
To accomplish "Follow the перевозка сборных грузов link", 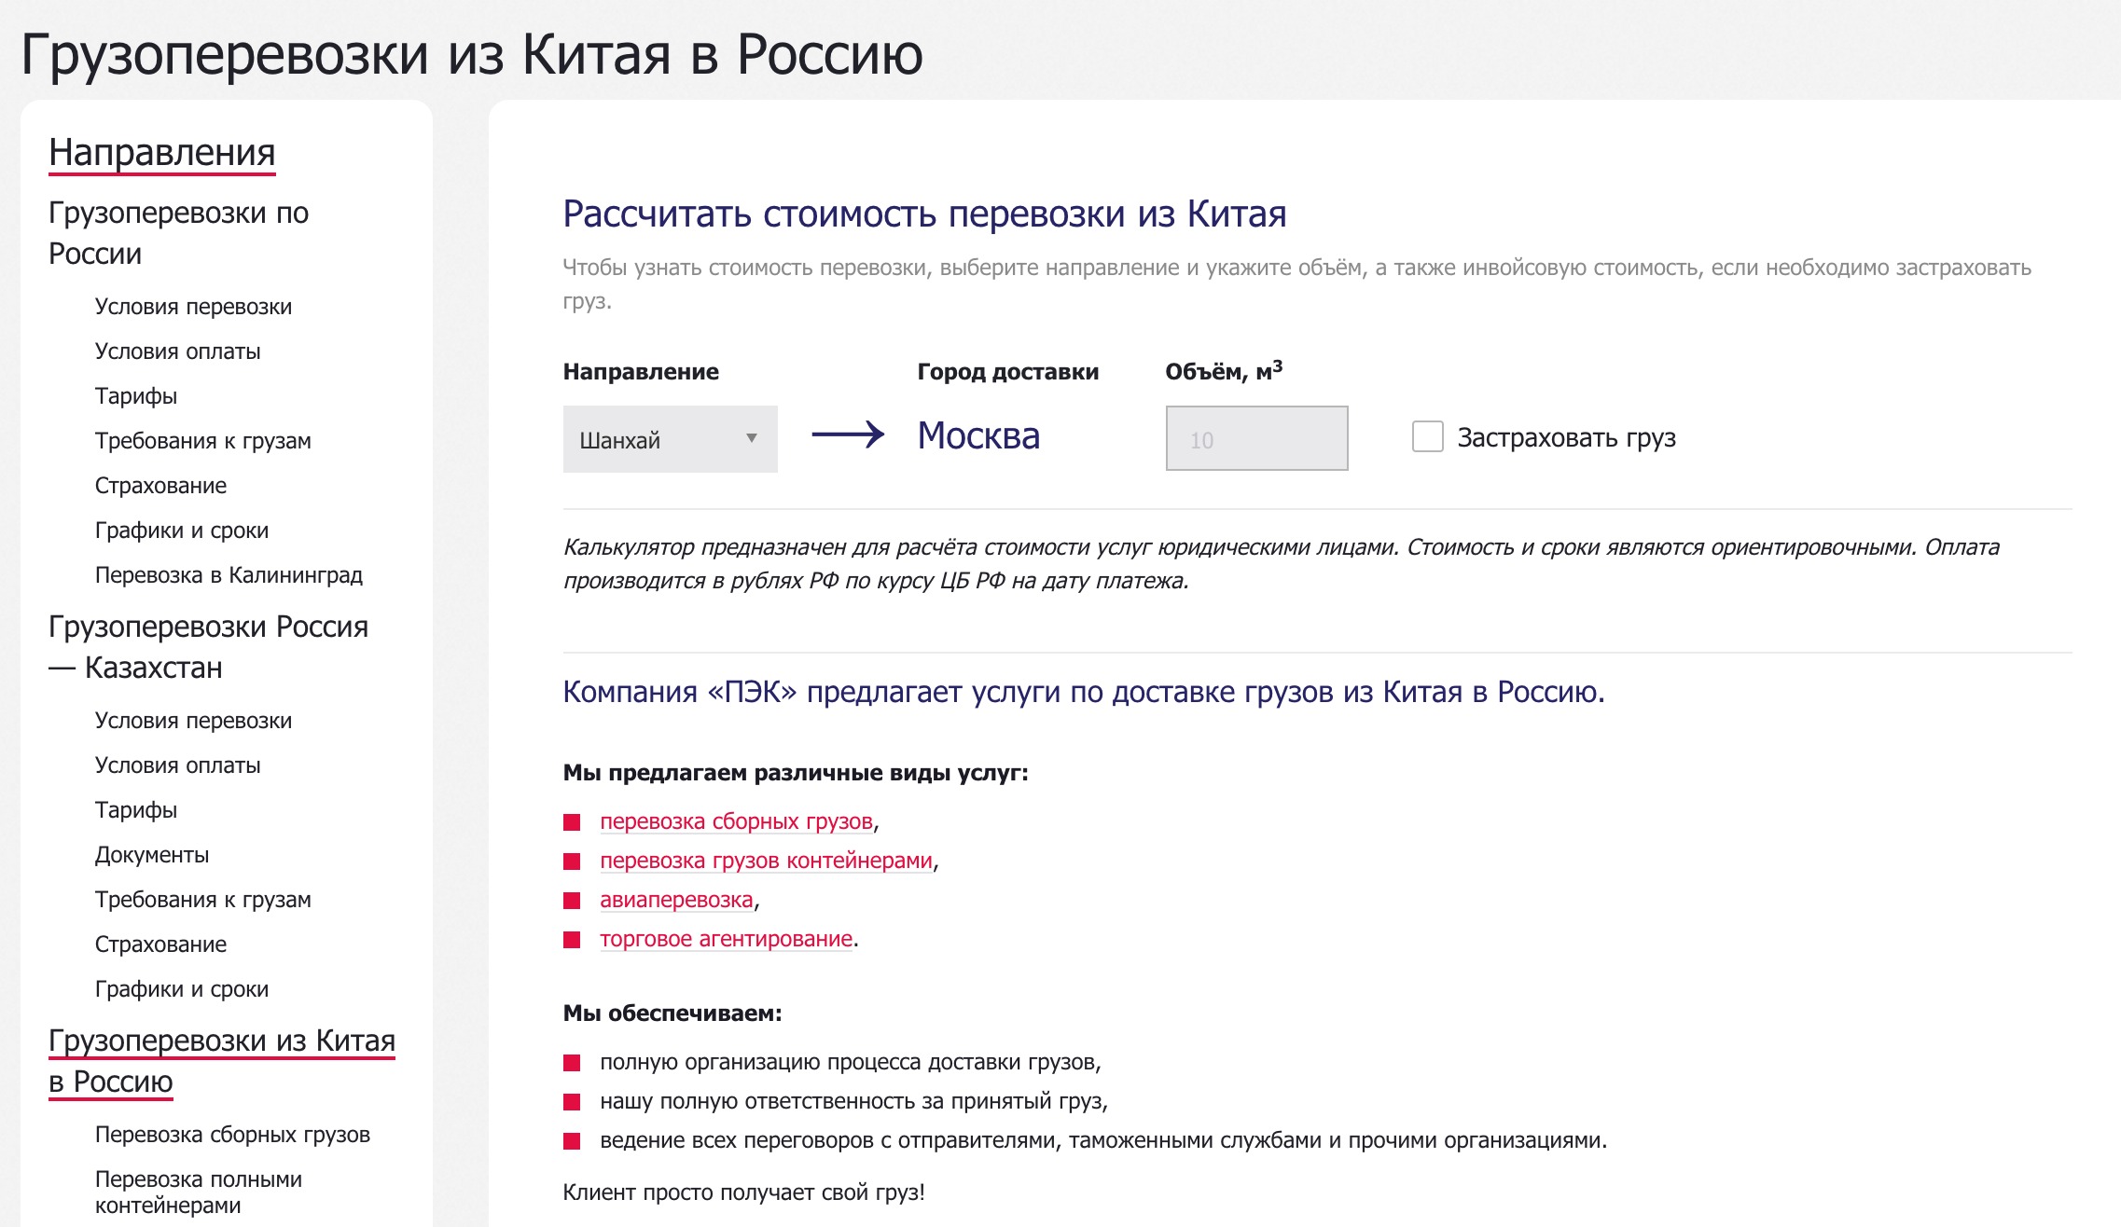I will (x=736, y=821).
